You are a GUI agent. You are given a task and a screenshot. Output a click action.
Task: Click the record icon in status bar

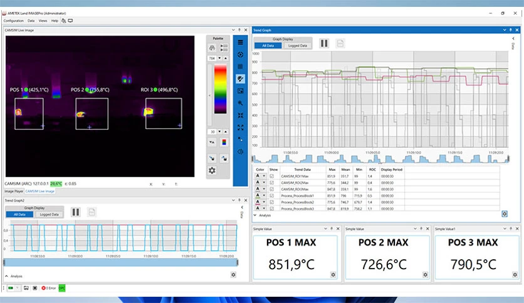point(34,288)
